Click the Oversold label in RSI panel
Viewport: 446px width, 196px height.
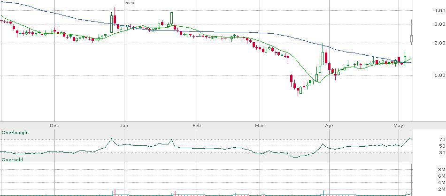[12, 160]
